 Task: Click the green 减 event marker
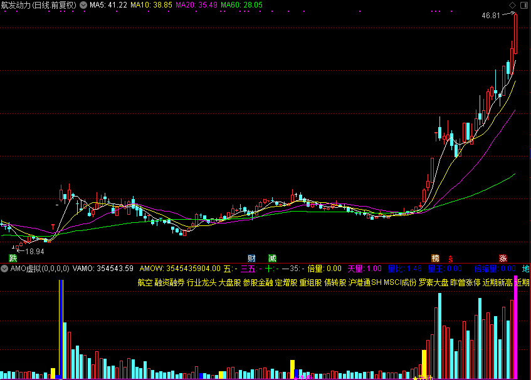(x=272, y=259)
